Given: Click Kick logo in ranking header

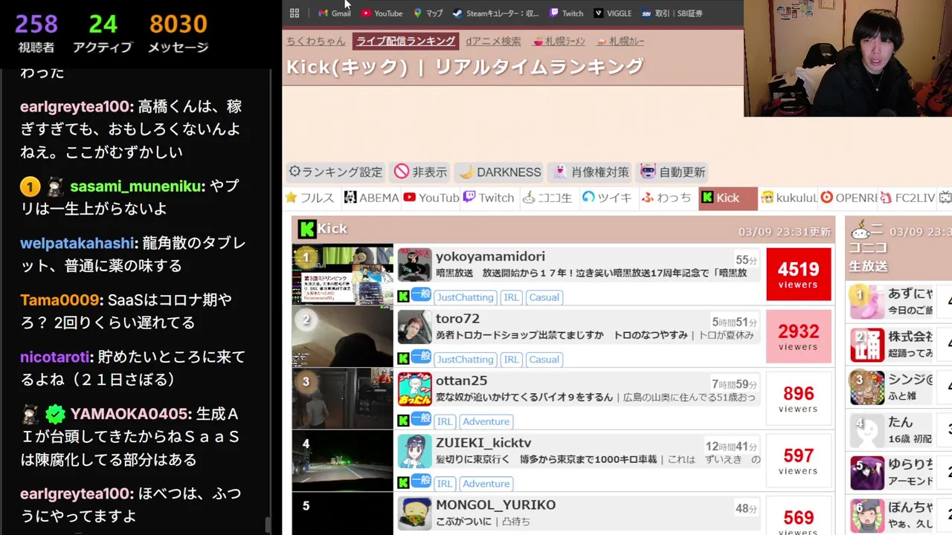Looking at the screenshot, I should pos(306,229).
